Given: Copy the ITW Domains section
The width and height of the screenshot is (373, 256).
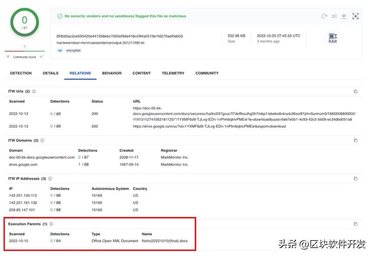Looking at the screenshot, I should point(355,140).
